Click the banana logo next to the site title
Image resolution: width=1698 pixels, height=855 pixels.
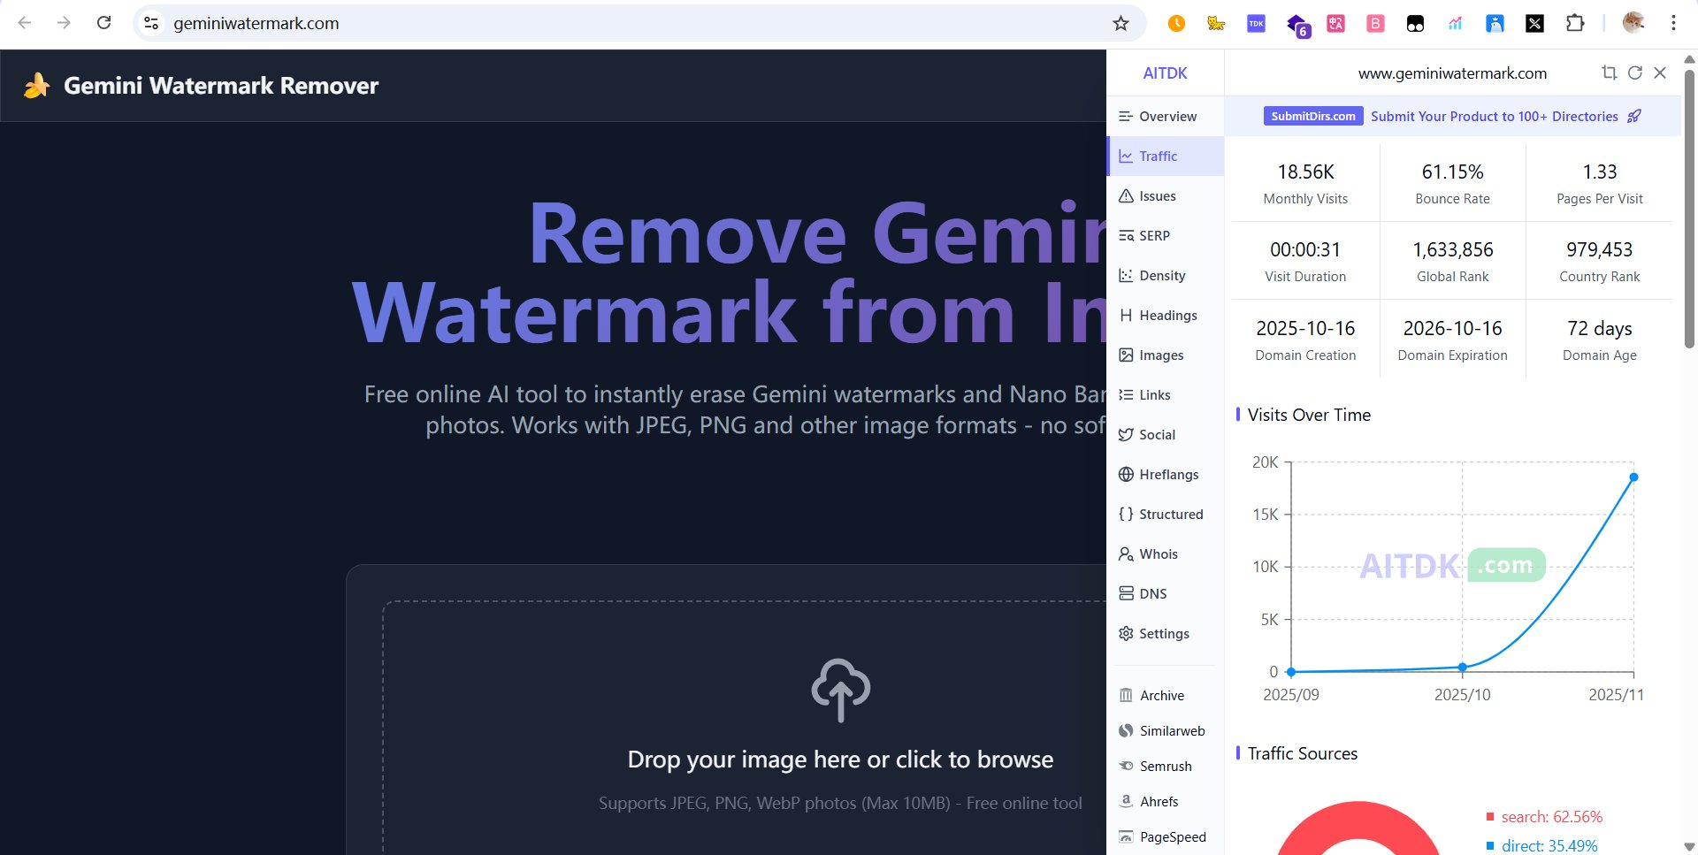36,86
